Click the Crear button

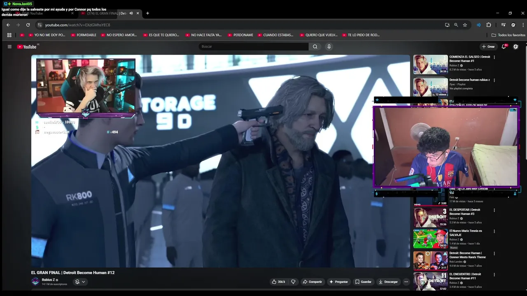(x=488, y=46)
